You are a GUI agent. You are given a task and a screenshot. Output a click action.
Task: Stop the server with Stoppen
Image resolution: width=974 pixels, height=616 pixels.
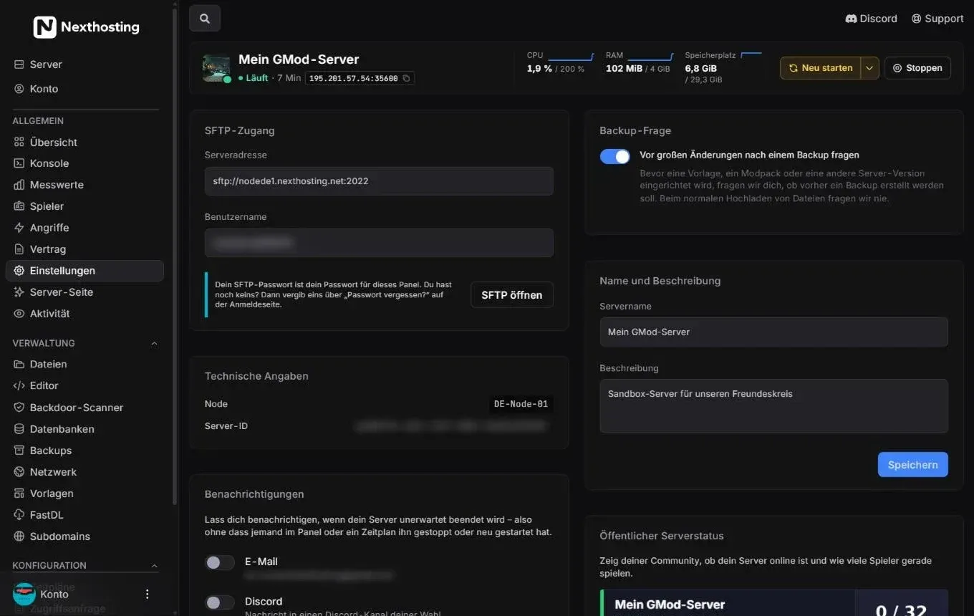coord(917,68)
